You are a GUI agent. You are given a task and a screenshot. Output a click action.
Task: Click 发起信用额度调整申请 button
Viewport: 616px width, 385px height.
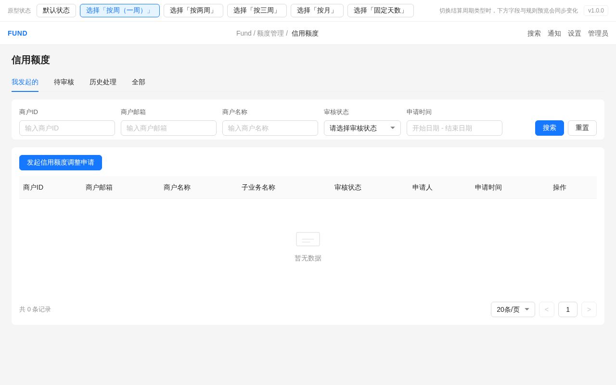click(x=61, y=163)
